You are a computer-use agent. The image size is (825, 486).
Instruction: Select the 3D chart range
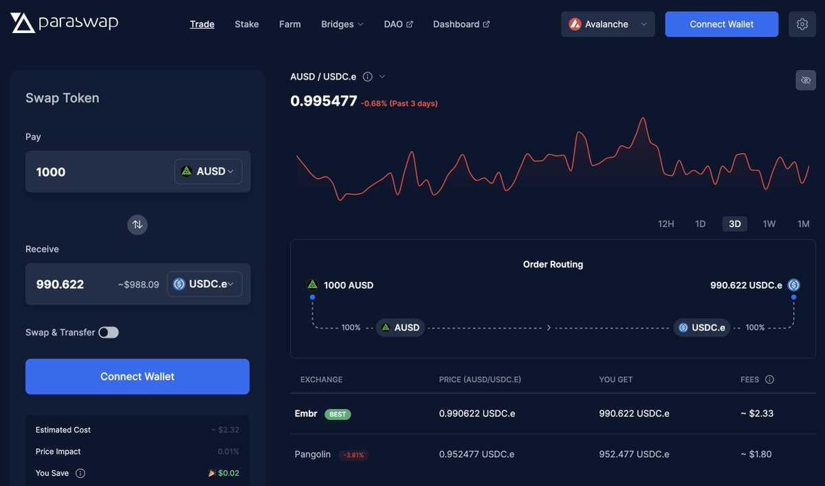(x=735, y=224)
